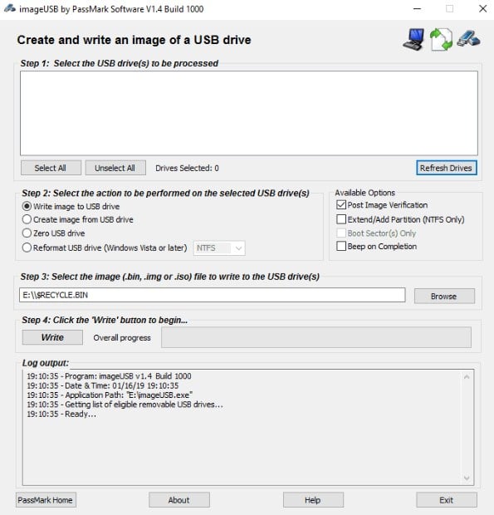This screenshot has width=494, height=515.
Task: Click the imageUSB app icon in title bar
Action: [x=10, y=8]
